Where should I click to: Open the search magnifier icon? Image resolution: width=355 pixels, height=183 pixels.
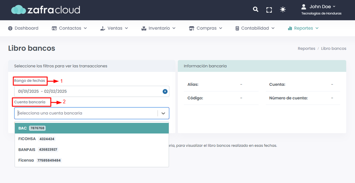coord(255,9)
